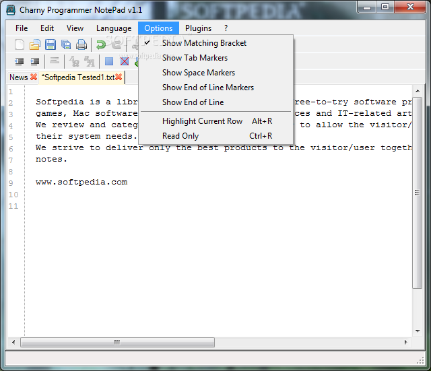Click line number 11 in the margin
The image size is (431, 371).
click(13, 206)
